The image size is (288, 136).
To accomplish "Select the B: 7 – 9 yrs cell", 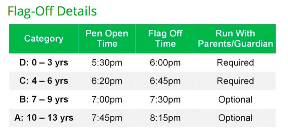I will point(44,100).
